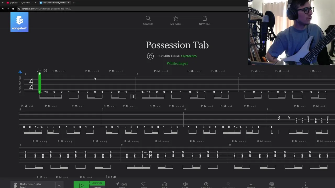Open the Speed 100% control
Image resolution: width=335 pixels, height=188 pixels.
[121, 185]
